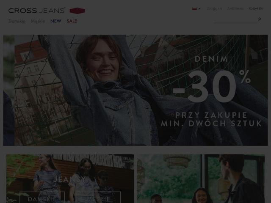Image resolution: width=271 pixels, height=203 pixels.
Task: Open the Jeansy promo tile
Action: tap(70, 178)
